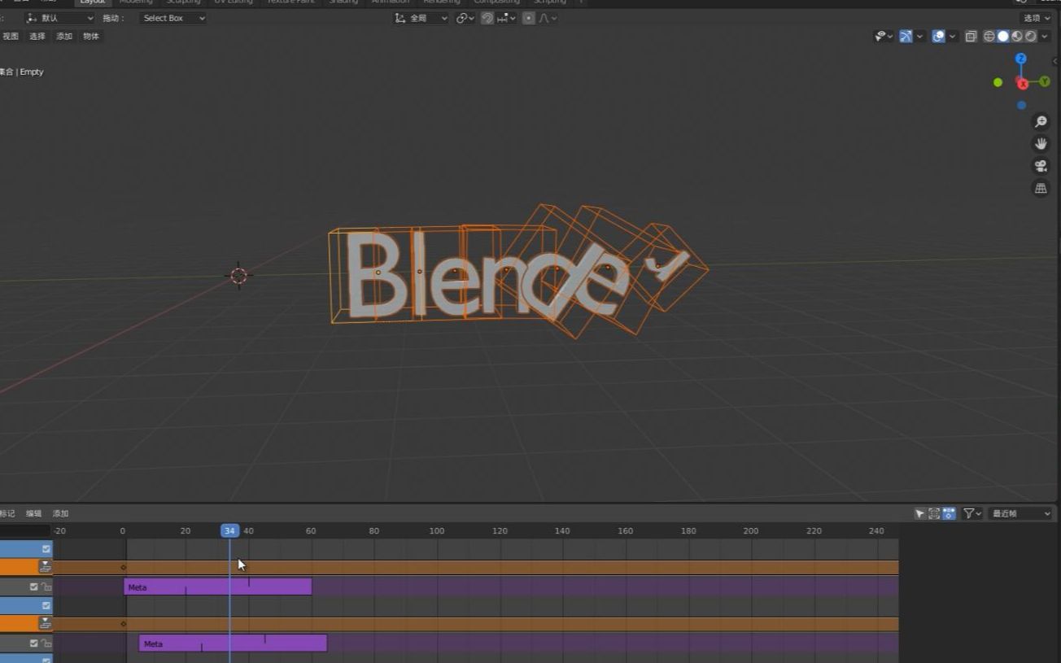Click the hand pan-view button
1061x663 pixels.
(x=1041, y=143)
